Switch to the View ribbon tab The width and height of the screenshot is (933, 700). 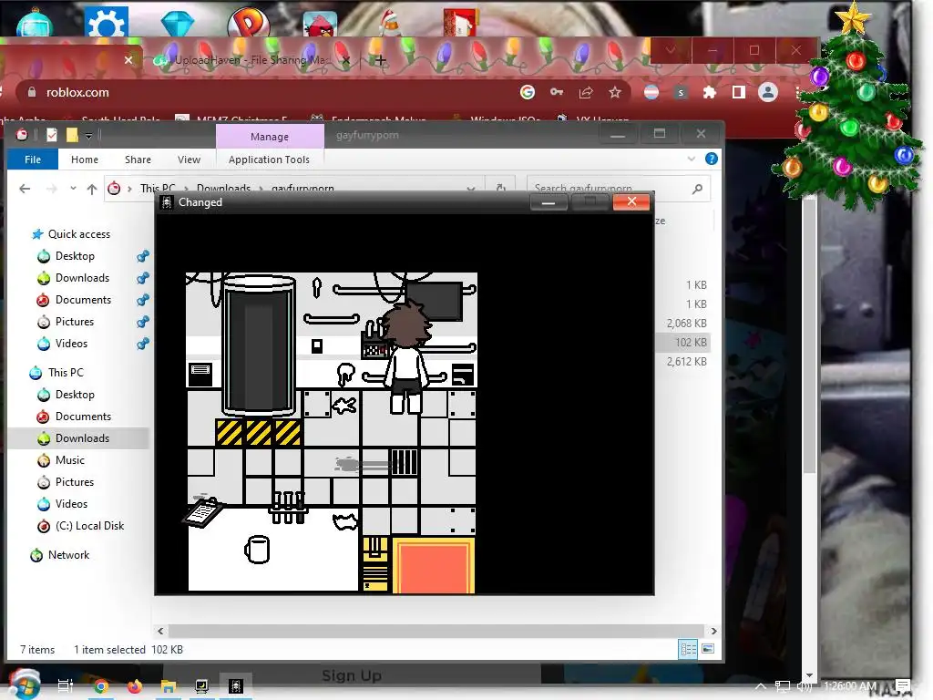click(189, 160)
